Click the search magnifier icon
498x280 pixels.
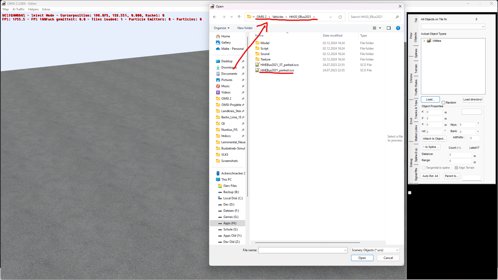coord(397,17)
